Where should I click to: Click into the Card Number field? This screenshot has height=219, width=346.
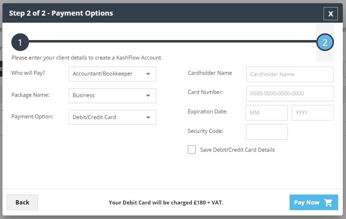pos(290,94)
